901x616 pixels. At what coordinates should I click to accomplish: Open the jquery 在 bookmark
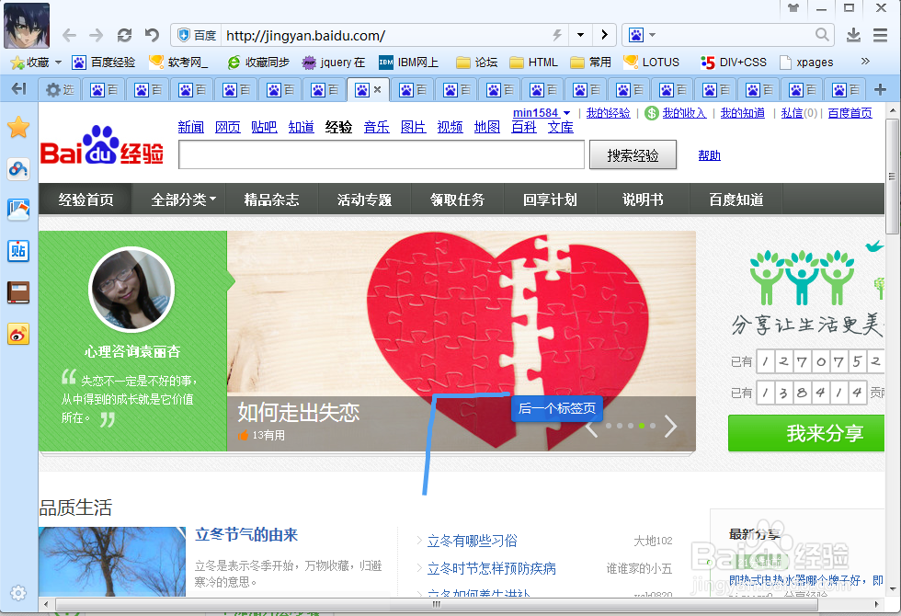(x=334, y=63)
